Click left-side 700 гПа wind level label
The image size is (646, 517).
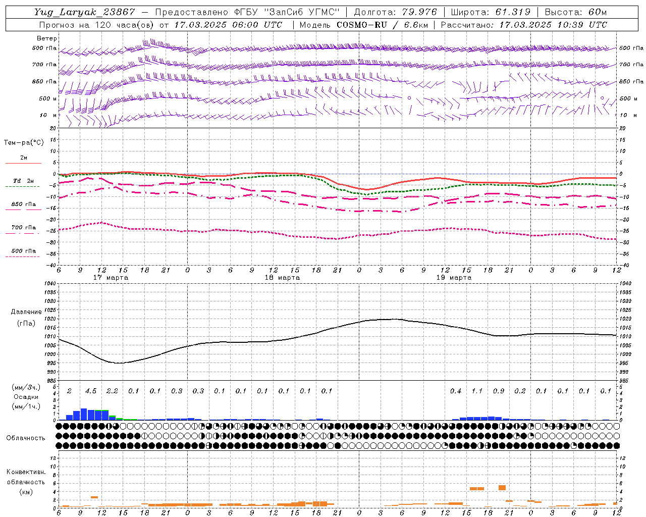pyautogui.click(x=44, y=65)
